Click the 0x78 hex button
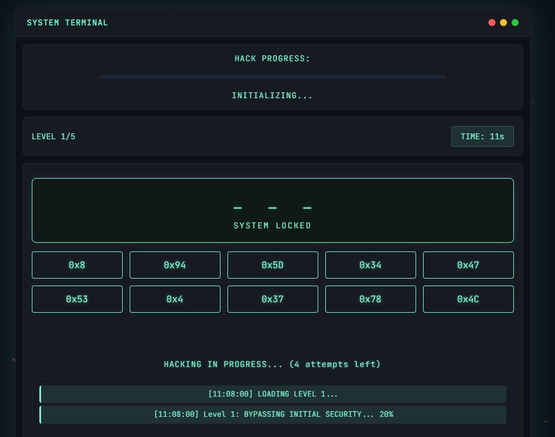The width and height of the screenshot is (555, 437). tap(370, 299)
